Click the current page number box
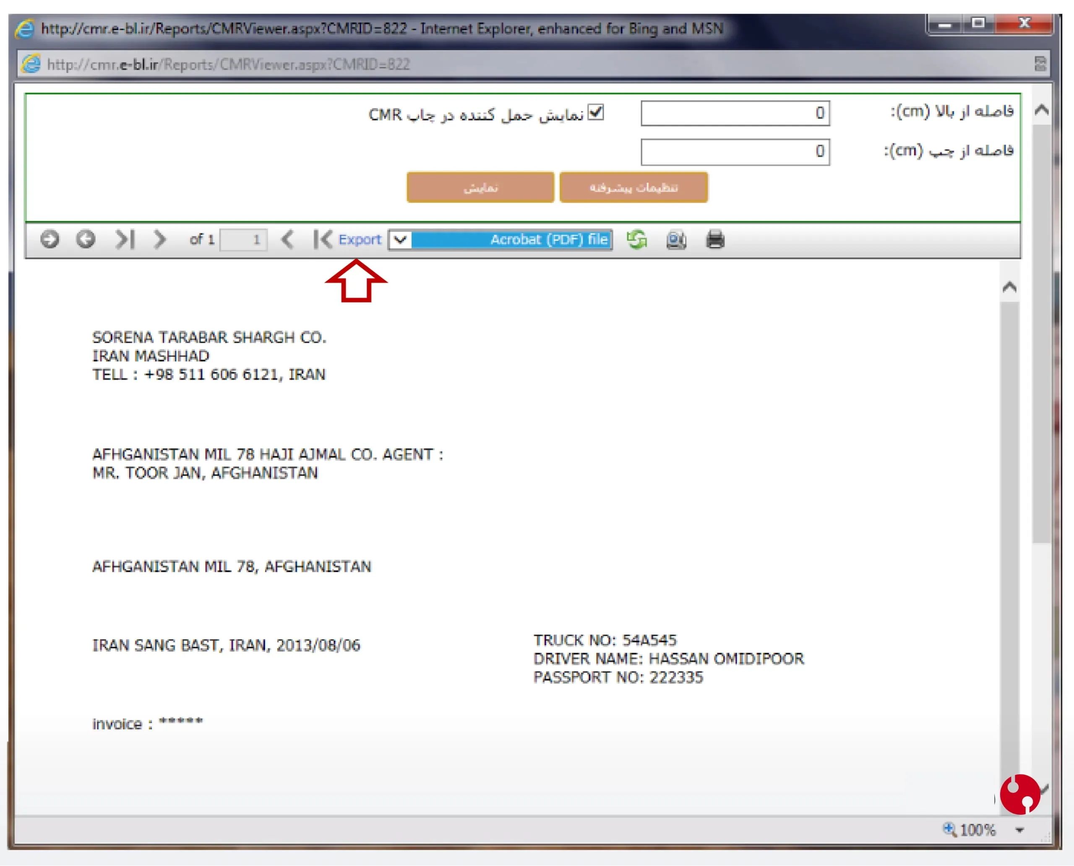Image resolution: width=1074 pixels, height=866 pixels. tap(244, 239)
